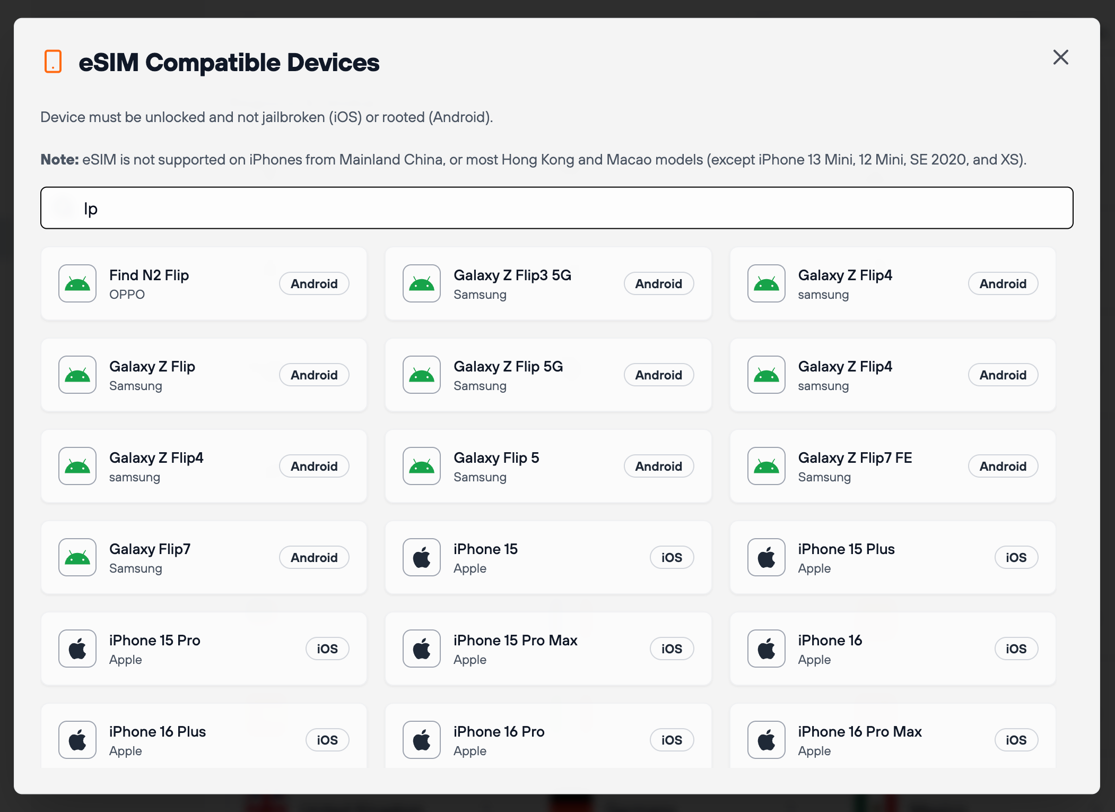Click the iOS badge on the iPhone 15 card
This screenshot has width=1115, height=812.
(x=672, y=557)
